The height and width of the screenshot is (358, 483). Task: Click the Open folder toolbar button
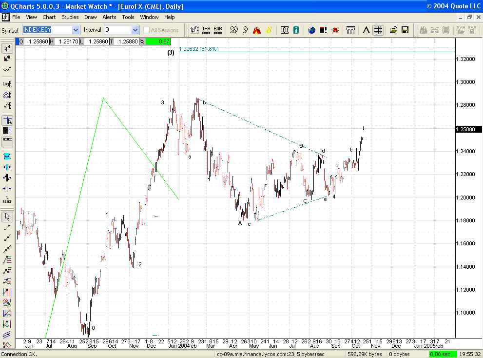[x=394, y=30]
